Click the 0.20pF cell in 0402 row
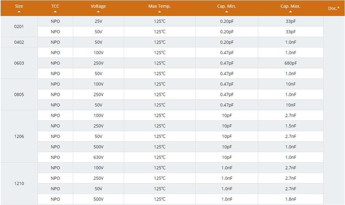This screenshot has width=345, height=205. point(227,42)
